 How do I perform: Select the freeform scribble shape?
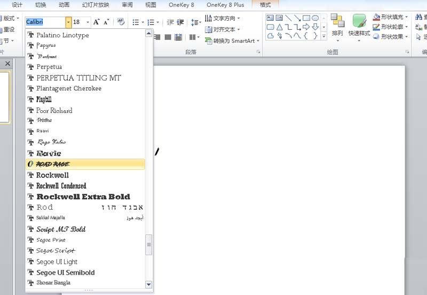click(279, 36)
